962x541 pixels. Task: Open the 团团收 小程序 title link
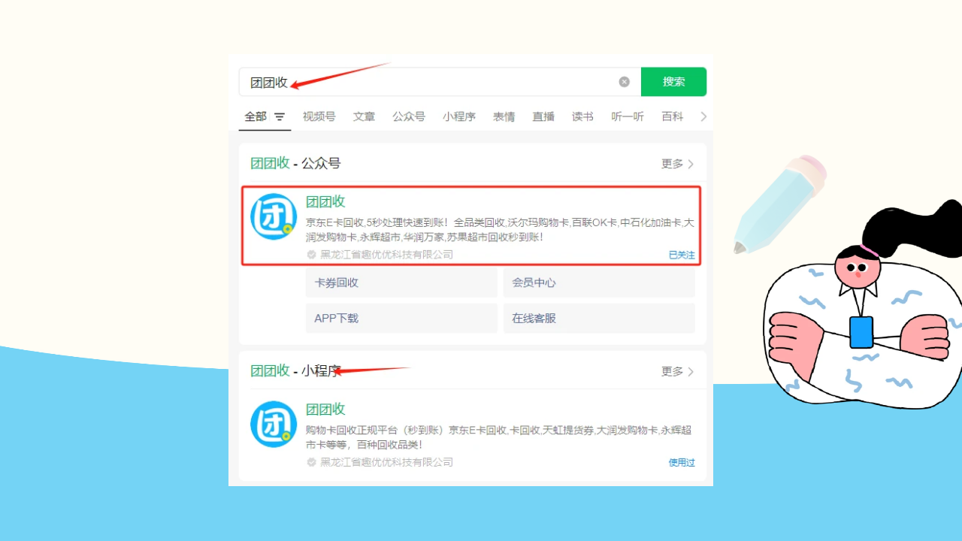tap(325, 409)
